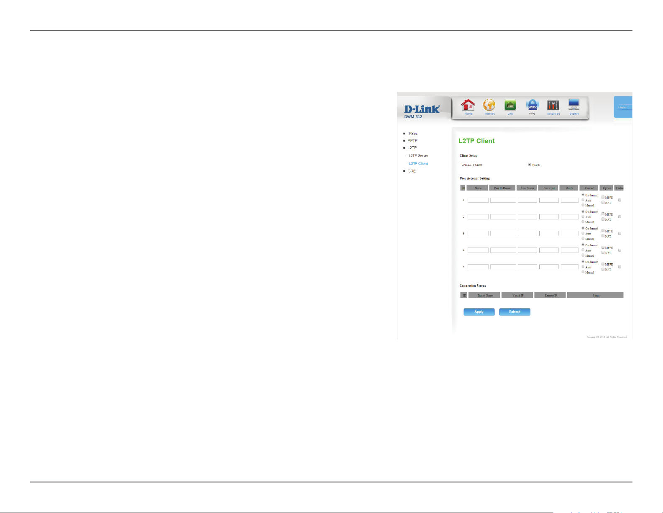
Task: Expand the L2TP section in sidebar
Action: [x=412, y=148]
